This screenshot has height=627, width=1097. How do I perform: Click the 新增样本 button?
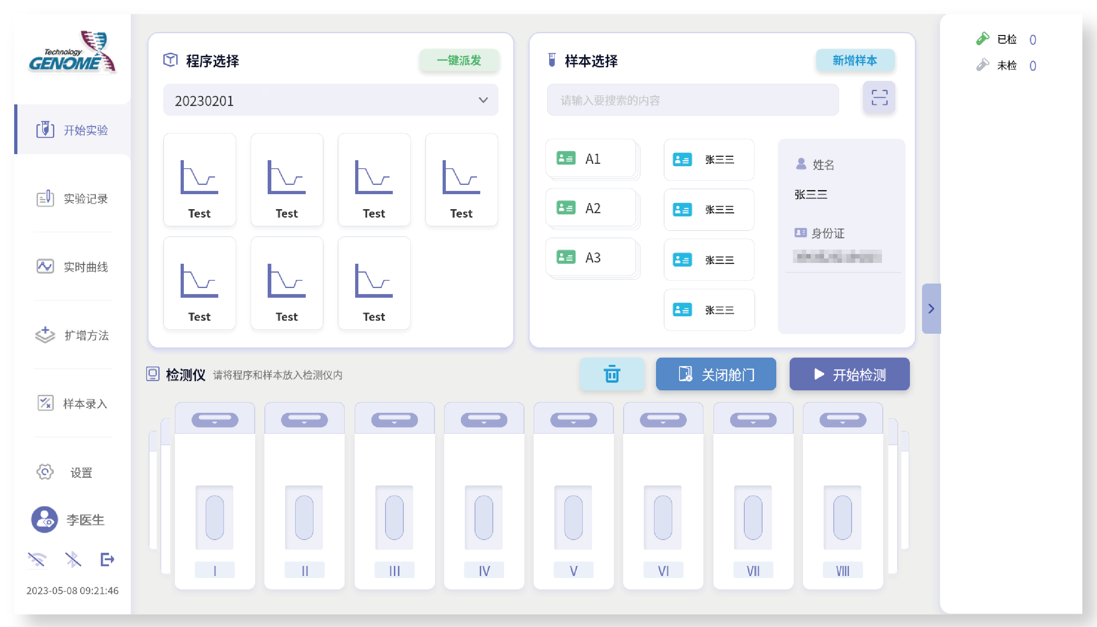pos(855,60)
